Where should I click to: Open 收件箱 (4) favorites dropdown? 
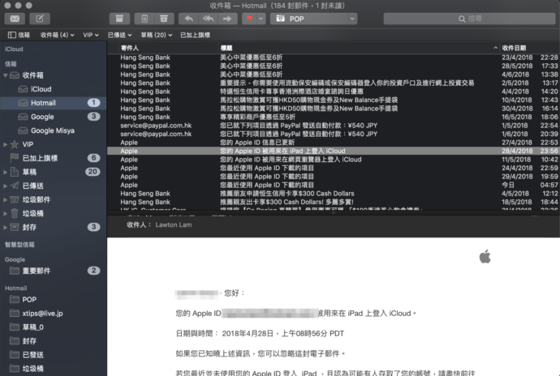tap(57, 35)
